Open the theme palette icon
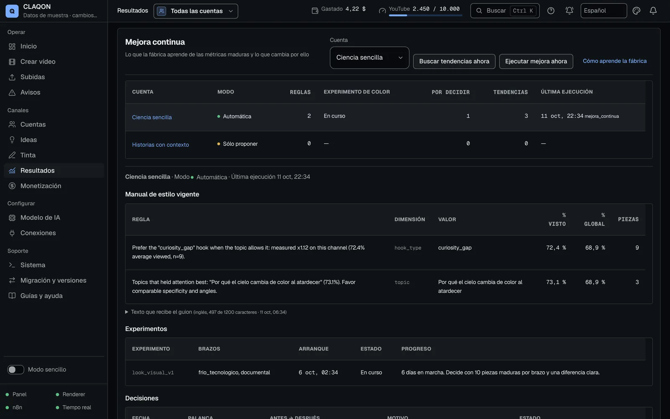Image resolution: width=670 pixels, height=419 pixels. point(636,11)
